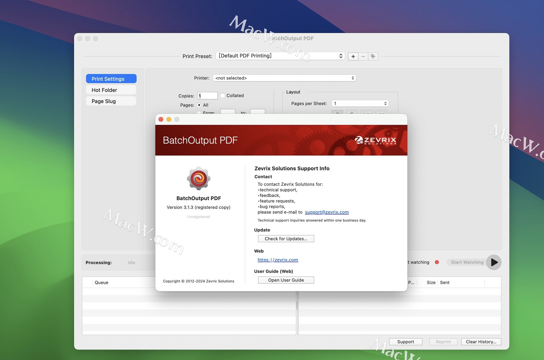Click the Copyright 2012-2024 Zevrix Solutions text

(x=199, y=281)
